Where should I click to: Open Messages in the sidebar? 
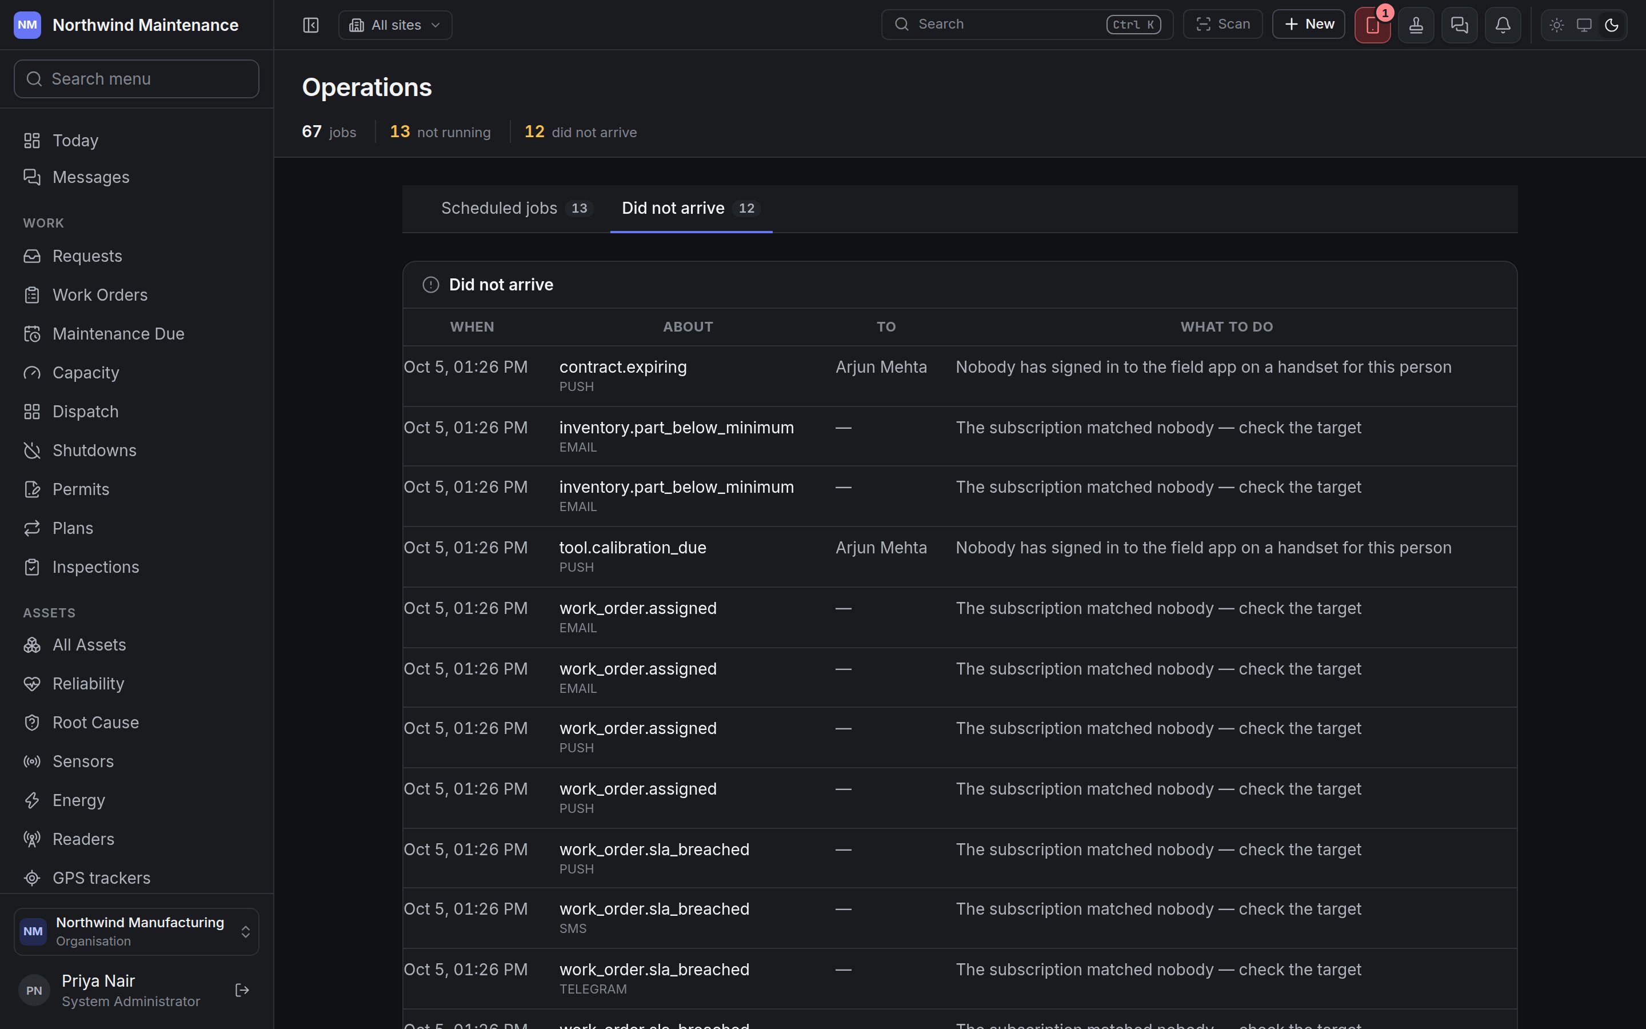137,178
